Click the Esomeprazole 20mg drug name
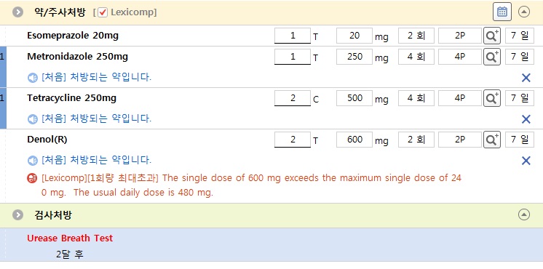This screenshot has width=543, height=269. coord(73,36)
